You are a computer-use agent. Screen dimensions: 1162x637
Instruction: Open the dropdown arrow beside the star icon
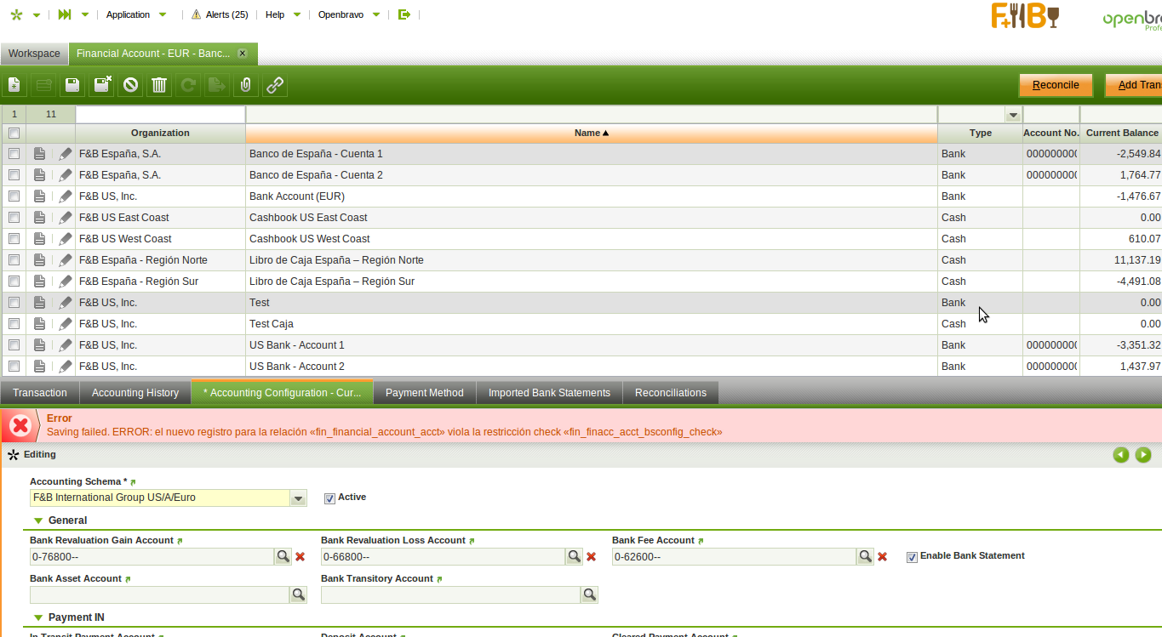(36, 14)
